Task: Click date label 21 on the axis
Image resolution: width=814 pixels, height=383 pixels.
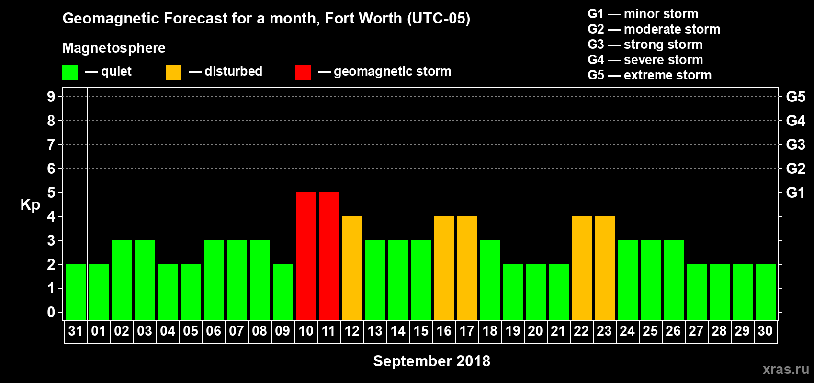Action: click(558, 331)
